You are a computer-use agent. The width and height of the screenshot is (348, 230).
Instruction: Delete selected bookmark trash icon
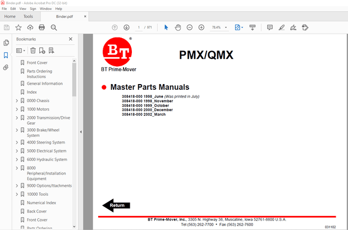tap(33, 50)
